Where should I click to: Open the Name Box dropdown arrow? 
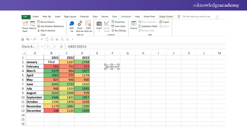pyautogui.click(x=37, y=46)
